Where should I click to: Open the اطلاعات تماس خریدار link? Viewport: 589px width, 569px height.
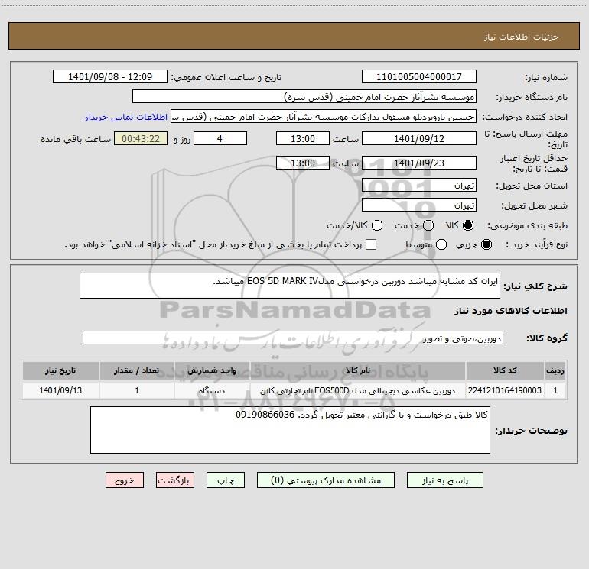pyautogui.click(x=126, y=117)
